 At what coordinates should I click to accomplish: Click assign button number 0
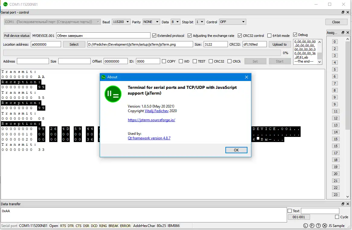click(334, 42)
